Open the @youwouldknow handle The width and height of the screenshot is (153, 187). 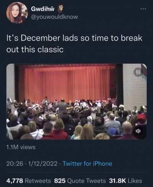point(54,17)
